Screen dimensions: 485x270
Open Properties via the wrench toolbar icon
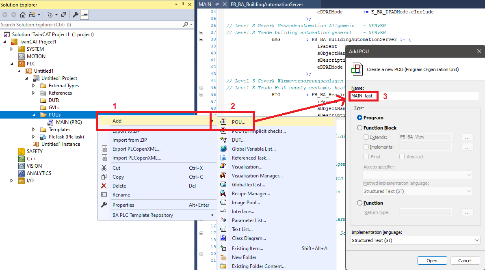(76, 15)
